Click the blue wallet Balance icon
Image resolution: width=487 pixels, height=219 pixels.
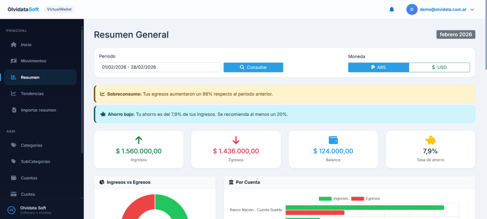tap(333, 140)
